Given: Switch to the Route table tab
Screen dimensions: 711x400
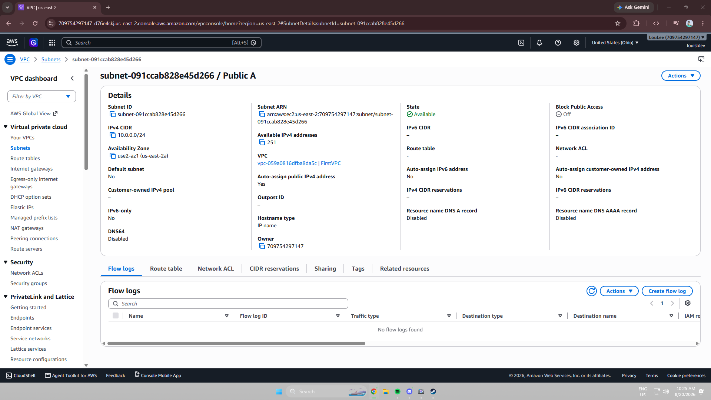Looking at the screenshot, I should 166,269.
